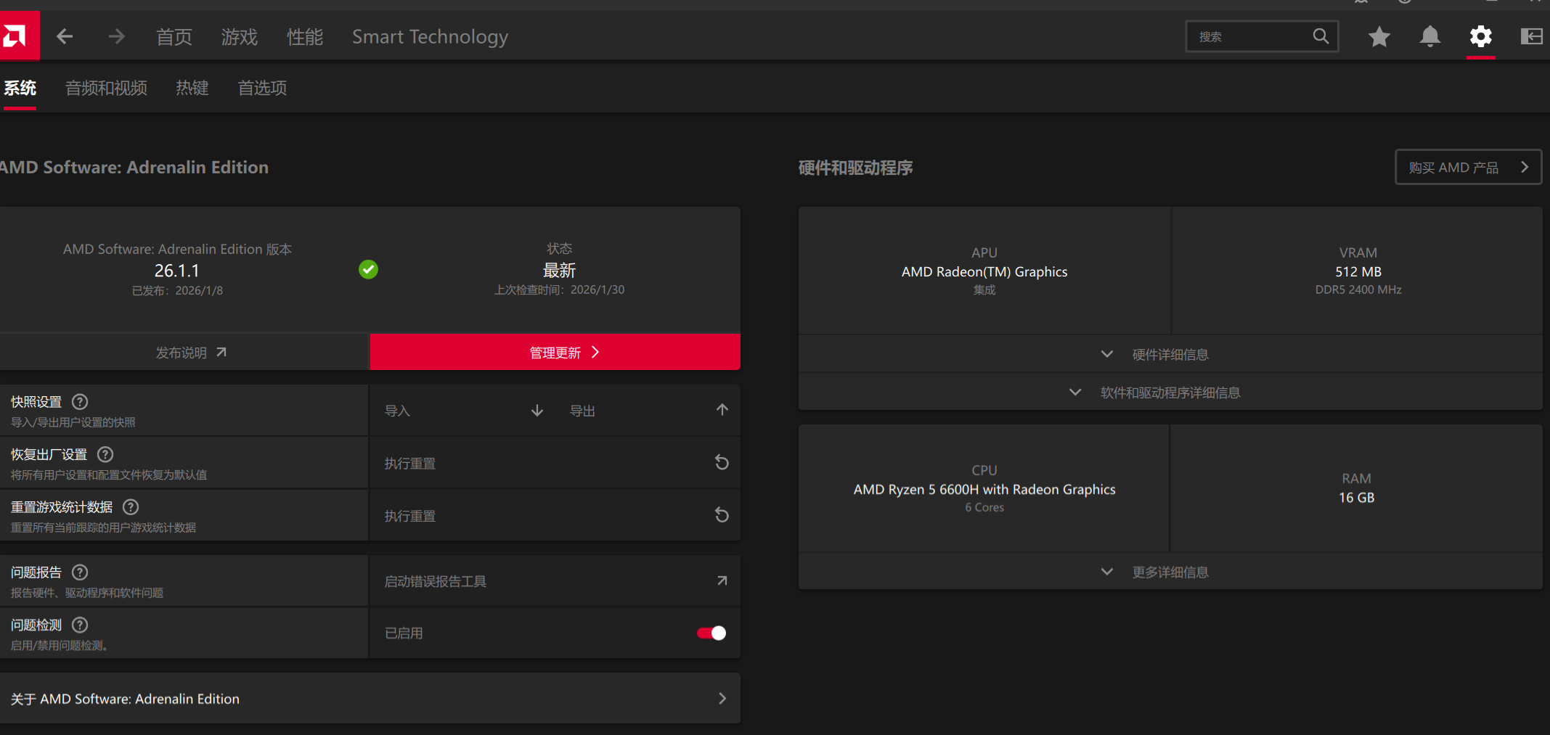The width and height of the screenshot is (1550, 735).
Task: Click 启动错误报告工具
Action: tap(436, 581)
